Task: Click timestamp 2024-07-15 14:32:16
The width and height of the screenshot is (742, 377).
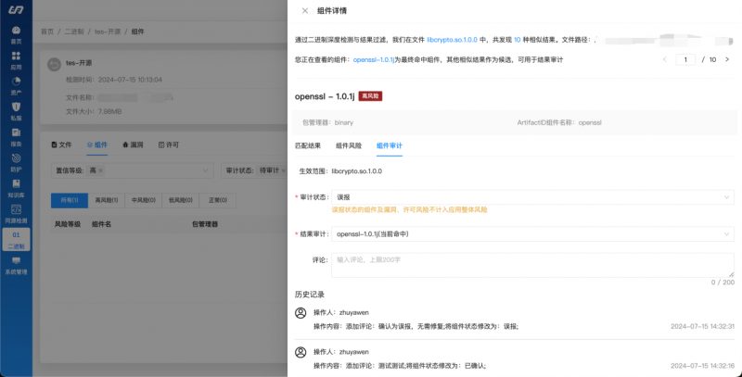Action: point(702,366)
